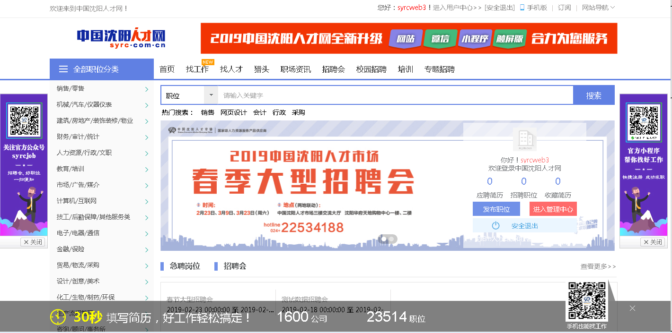
Task: Open 校园招聘 in the navigation bar
Action: coord(371,69)
